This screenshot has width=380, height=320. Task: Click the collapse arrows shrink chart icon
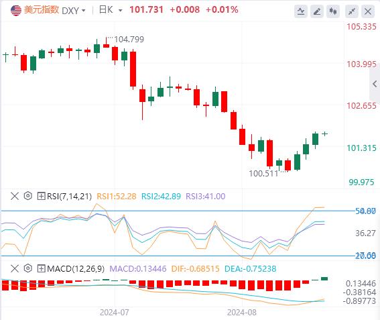pos(352,11)
